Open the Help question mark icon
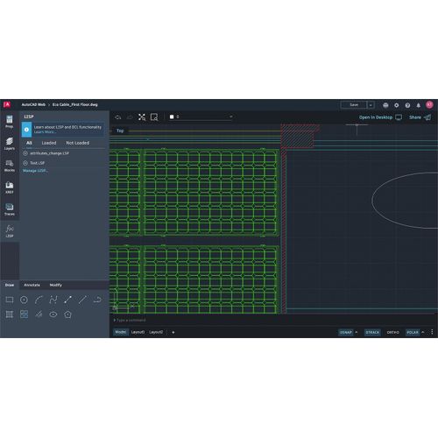 (407, 105)
